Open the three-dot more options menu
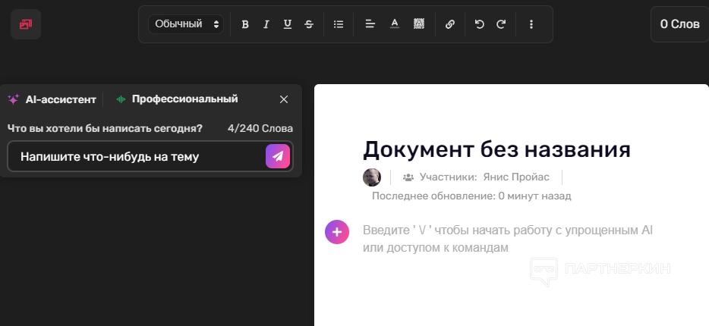This screenshot has width=709, height=326. click(x=531, y=24)
